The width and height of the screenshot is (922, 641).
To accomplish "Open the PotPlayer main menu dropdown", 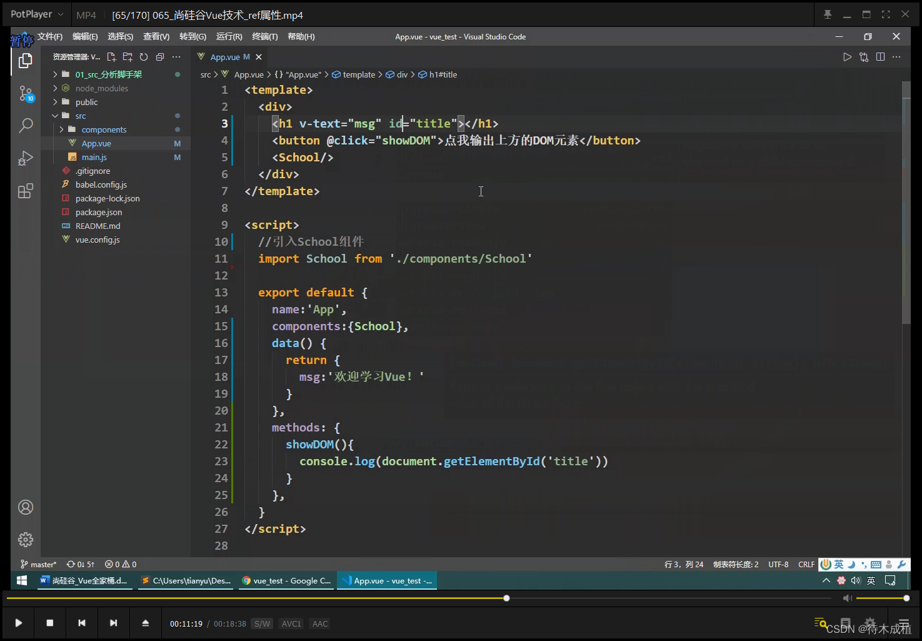I will click(x=37, y=14).
